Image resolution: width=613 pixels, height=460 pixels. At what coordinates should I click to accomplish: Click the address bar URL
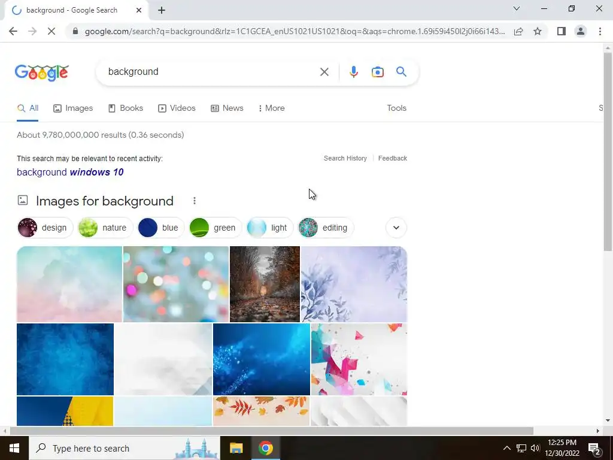coord(295,31)
